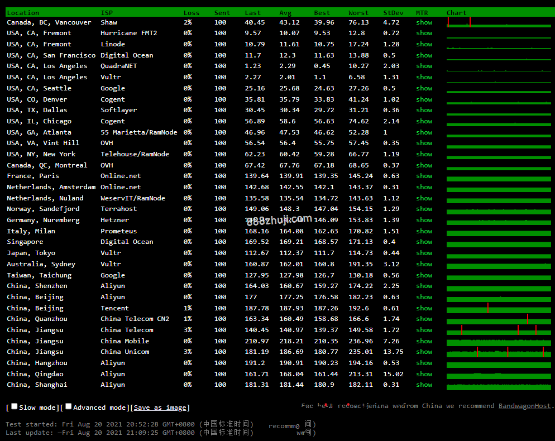Show MTR for New York Telehouse/RamNode
The width and height of the screenshot is (555, 441).
(x=424, y=154)
